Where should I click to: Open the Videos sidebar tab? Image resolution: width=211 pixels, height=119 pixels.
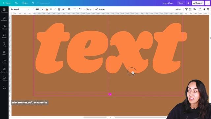[4, 61]
